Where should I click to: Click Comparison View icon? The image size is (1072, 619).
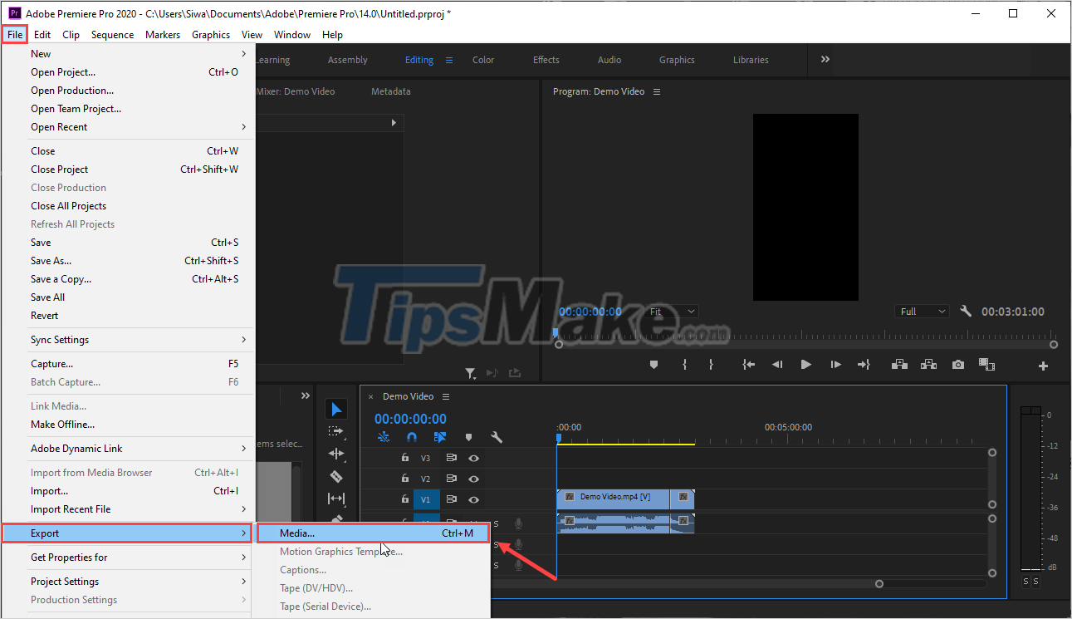click(986, 365)
